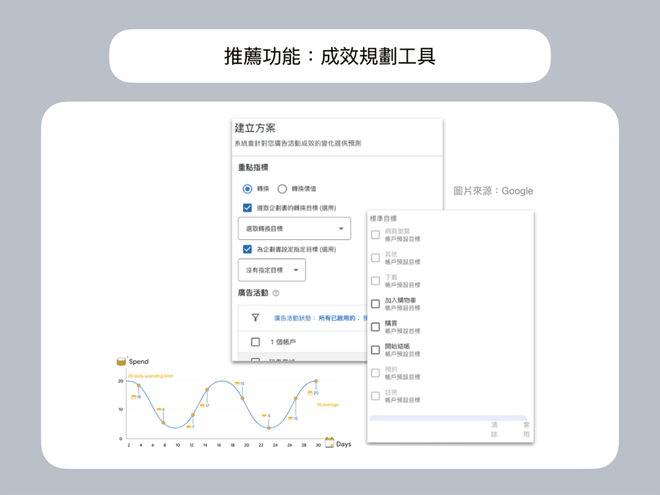Image resolution: width=660 pixels, height=495 pixels.
Task: Click the Days calendar icon
Action: pos(329,443)
